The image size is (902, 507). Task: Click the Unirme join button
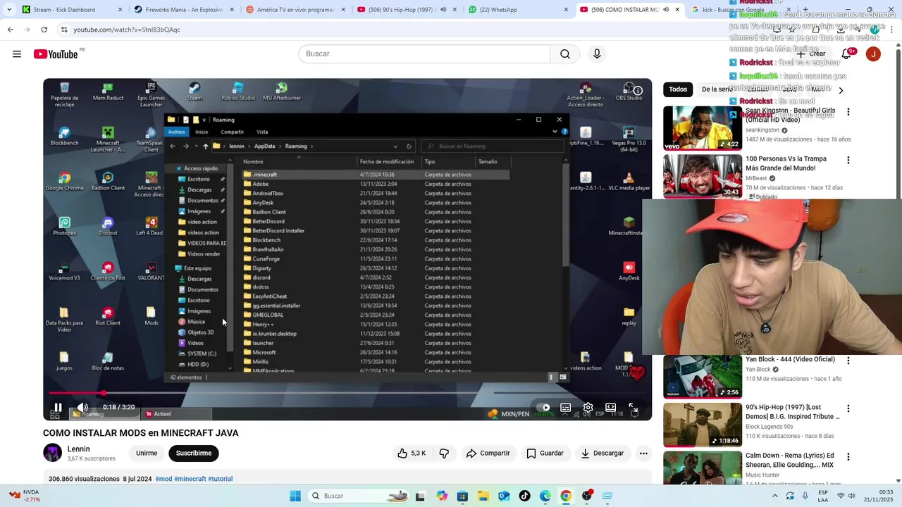tap(147, 453)
